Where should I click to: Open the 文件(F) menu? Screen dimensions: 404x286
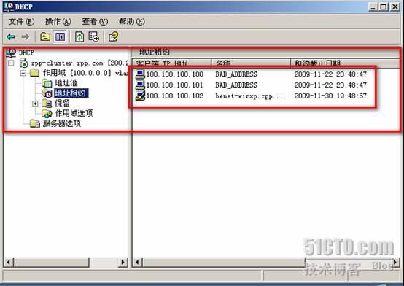pyautogui.click(x=21, y=21)
